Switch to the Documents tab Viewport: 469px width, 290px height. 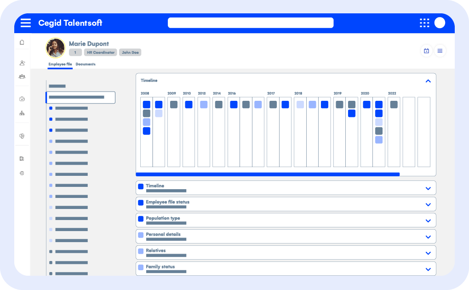(x=86, y=64)
